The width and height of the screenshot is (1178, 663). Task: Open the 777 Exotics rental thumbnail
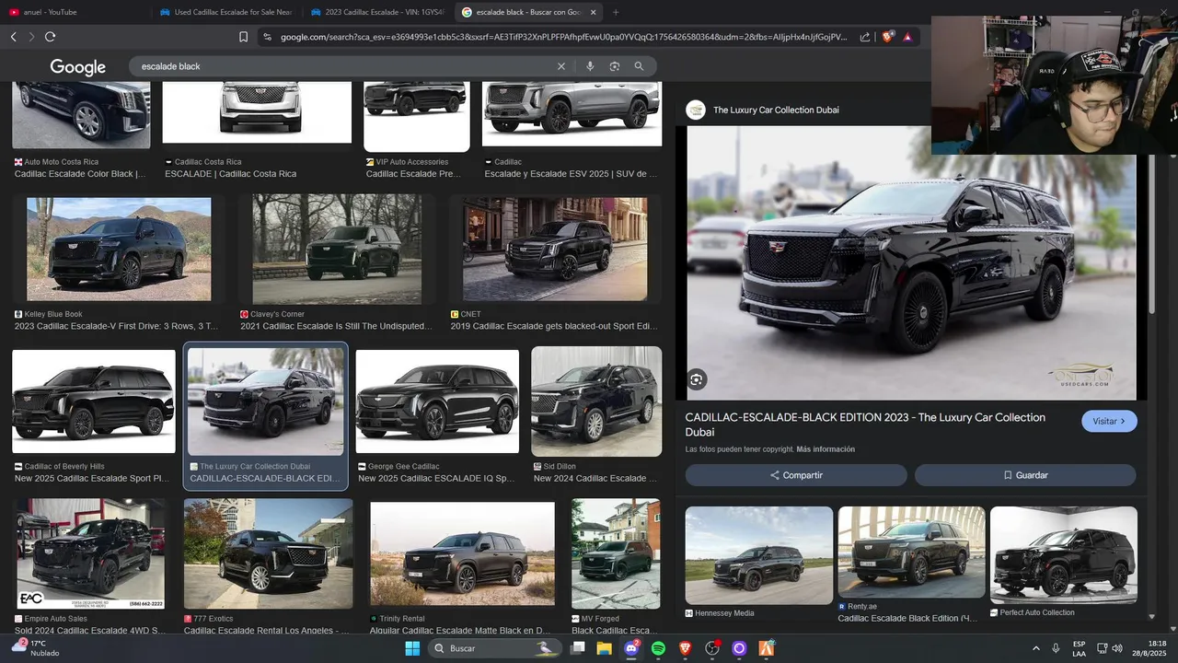(268, 553)
